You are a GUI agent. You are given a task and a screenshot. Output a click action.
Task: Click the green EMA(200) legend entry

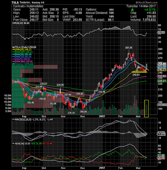click(x=23, y=52)
